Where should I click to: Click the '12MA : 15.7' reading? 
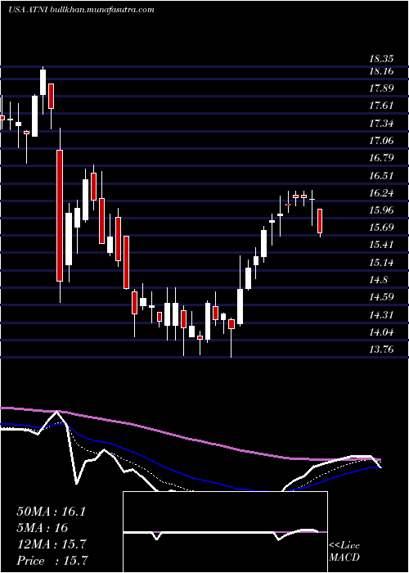(51, 544)
